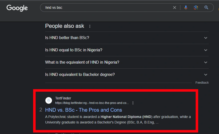Click the TertFinder site favicon

click(49, 100)
